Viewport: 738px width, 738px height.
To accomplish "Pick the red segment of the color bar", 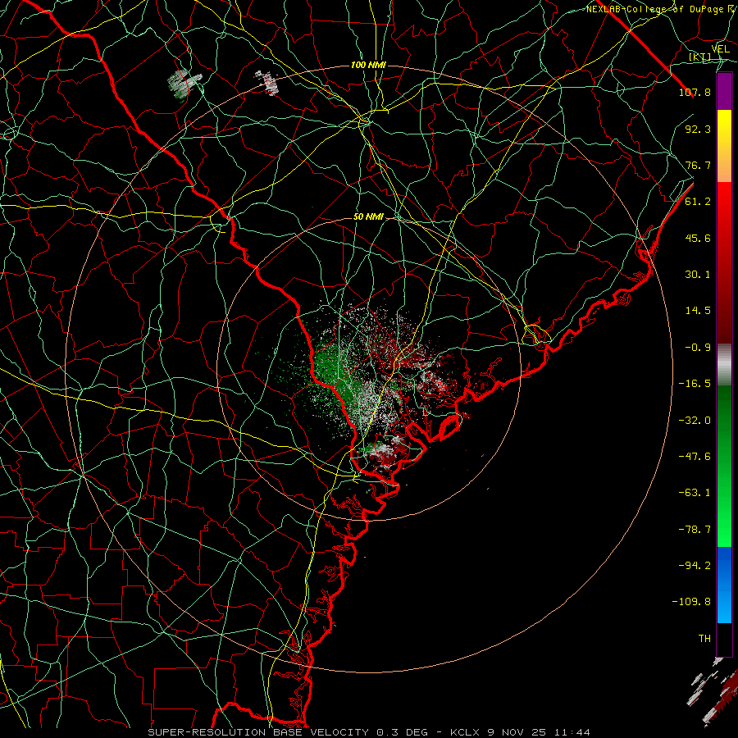I will coord(724,262).
